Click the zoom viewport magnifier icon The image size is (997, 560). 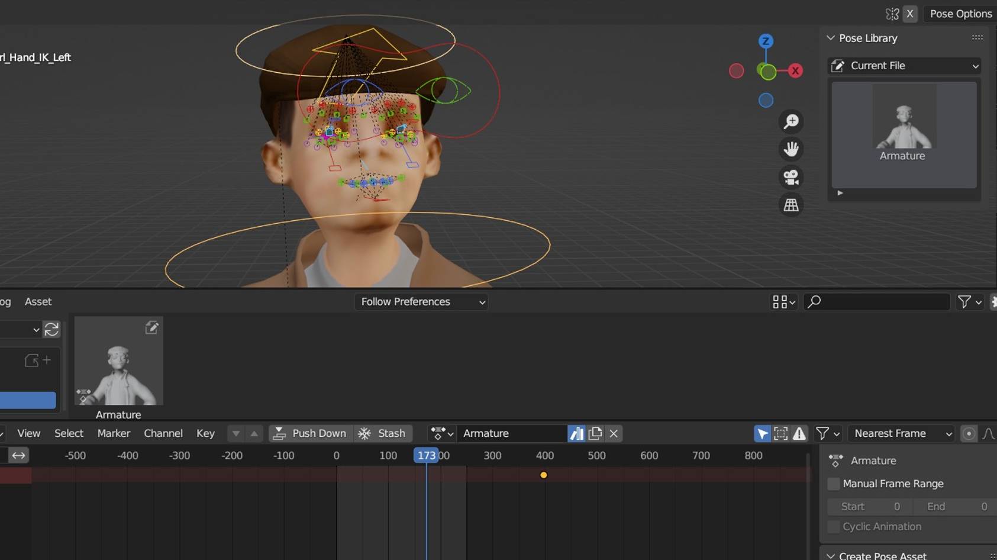coord(791,121)
